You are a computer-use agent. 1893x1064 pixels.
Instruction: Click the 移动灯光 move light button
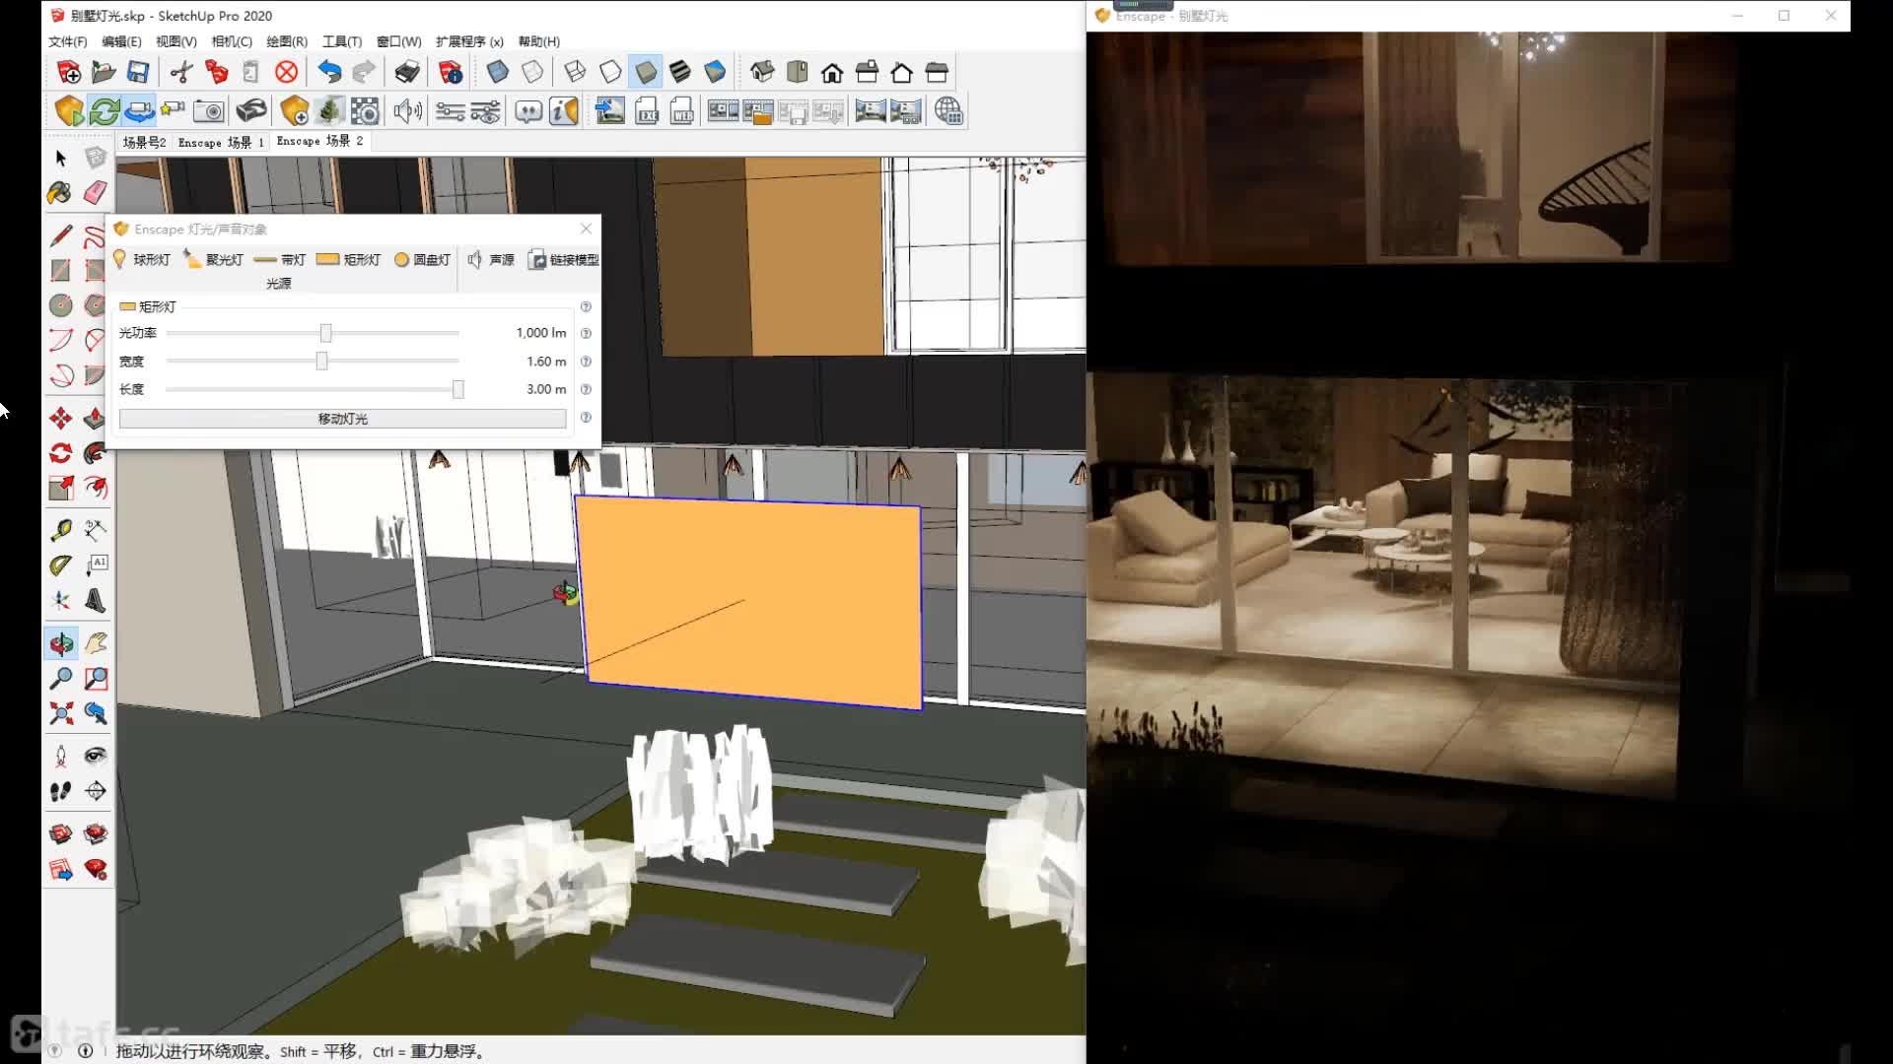tap(342, 419)
